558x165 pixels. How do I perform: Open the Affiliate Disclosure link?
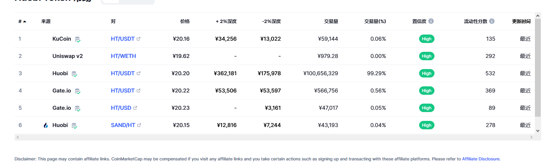[481, 159]
